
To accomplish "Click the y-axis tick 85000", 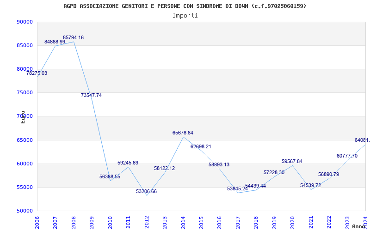I will [25, 45].
